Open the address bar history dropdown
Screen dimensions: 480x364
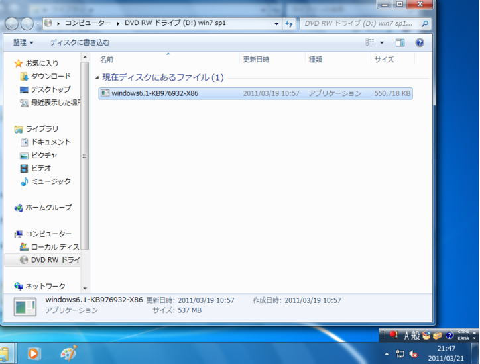(x=276, y=24)
